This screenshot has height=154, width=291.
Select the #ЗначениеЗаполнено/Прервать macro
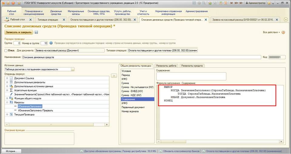click(36, 111)
